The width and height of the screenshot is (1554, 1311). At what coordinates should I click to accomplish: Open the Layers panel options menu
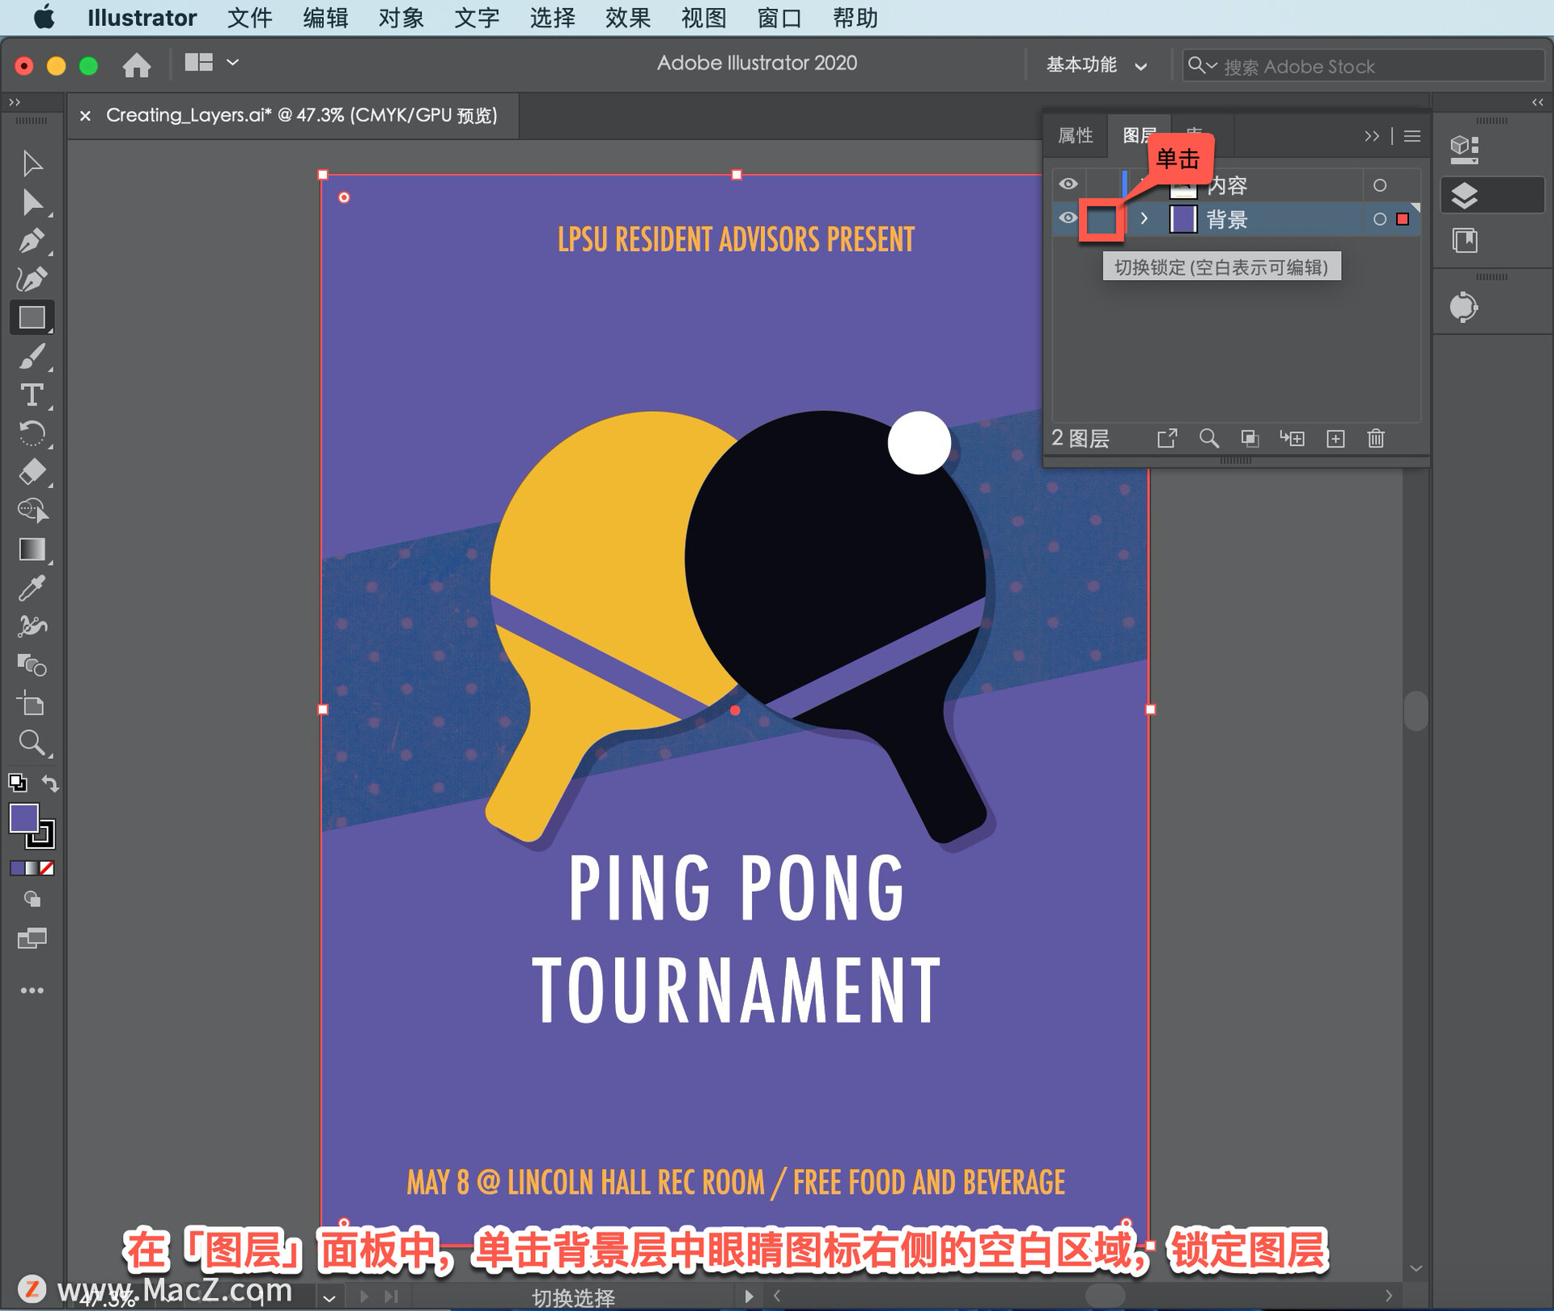click(x=1412, y=136)
